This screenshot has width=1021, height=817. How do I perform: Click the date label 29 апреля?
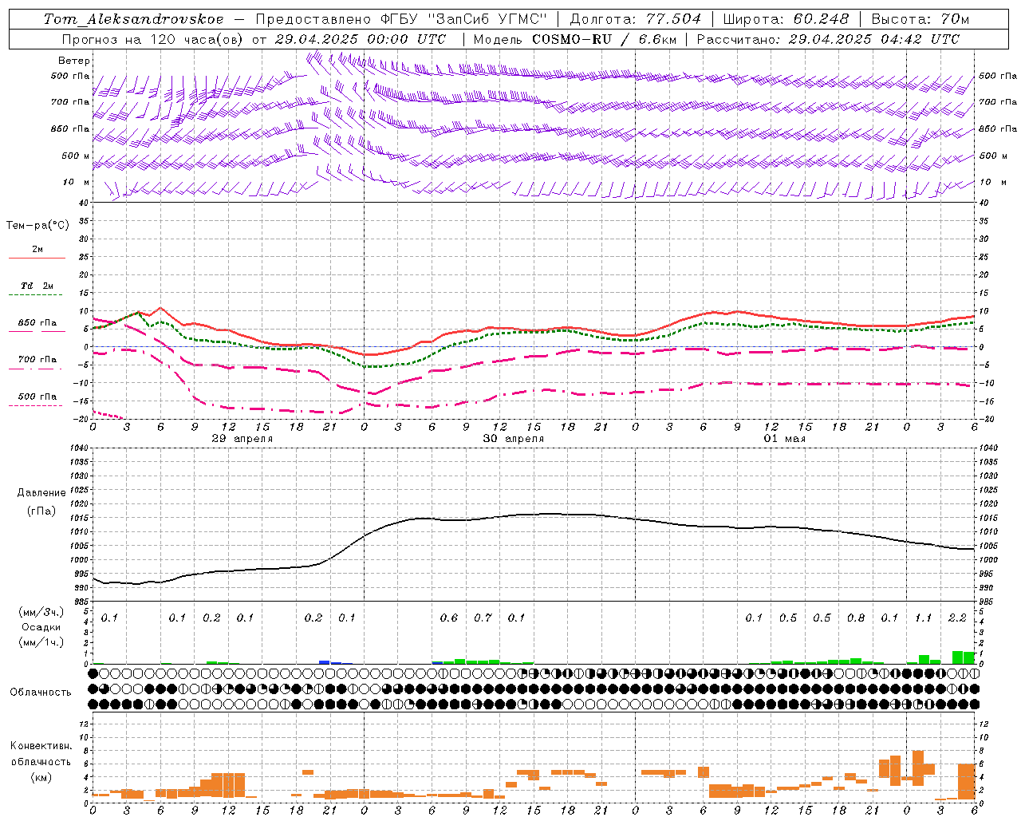click(x=242, y=439)
